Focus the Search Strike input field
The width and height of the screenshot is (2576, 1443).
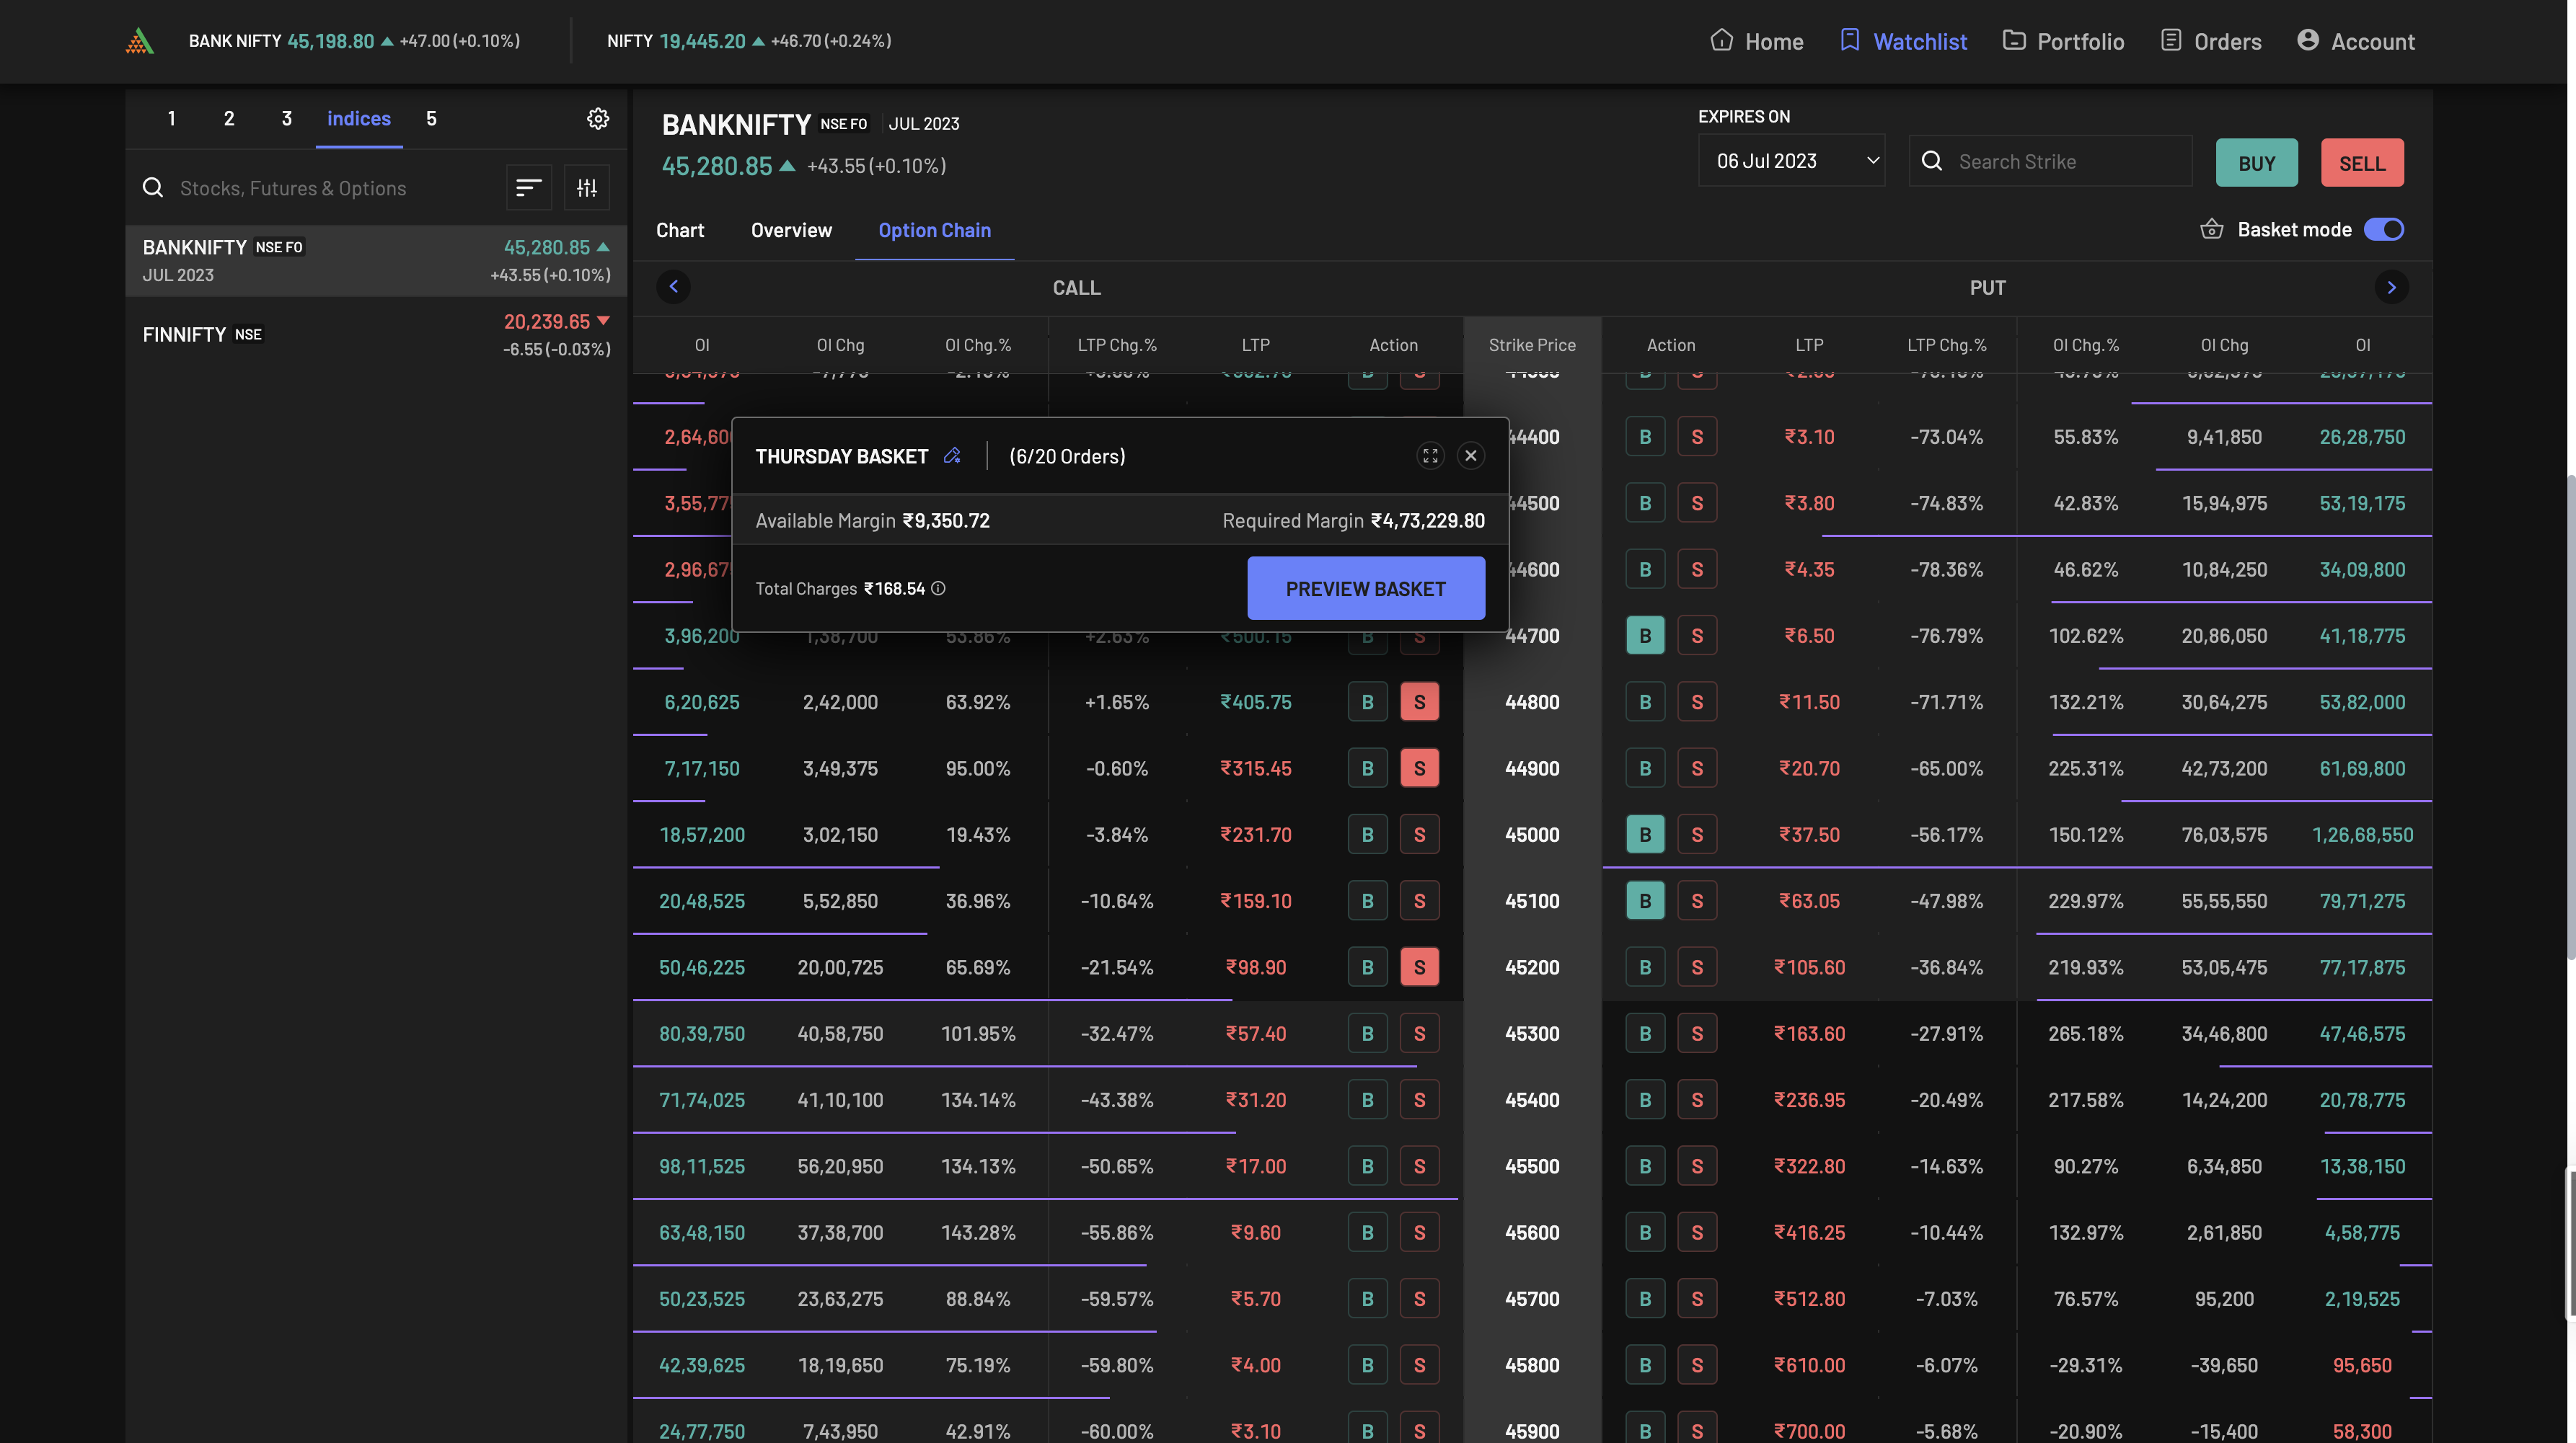pyautogui.click(x=2066, y=162)
